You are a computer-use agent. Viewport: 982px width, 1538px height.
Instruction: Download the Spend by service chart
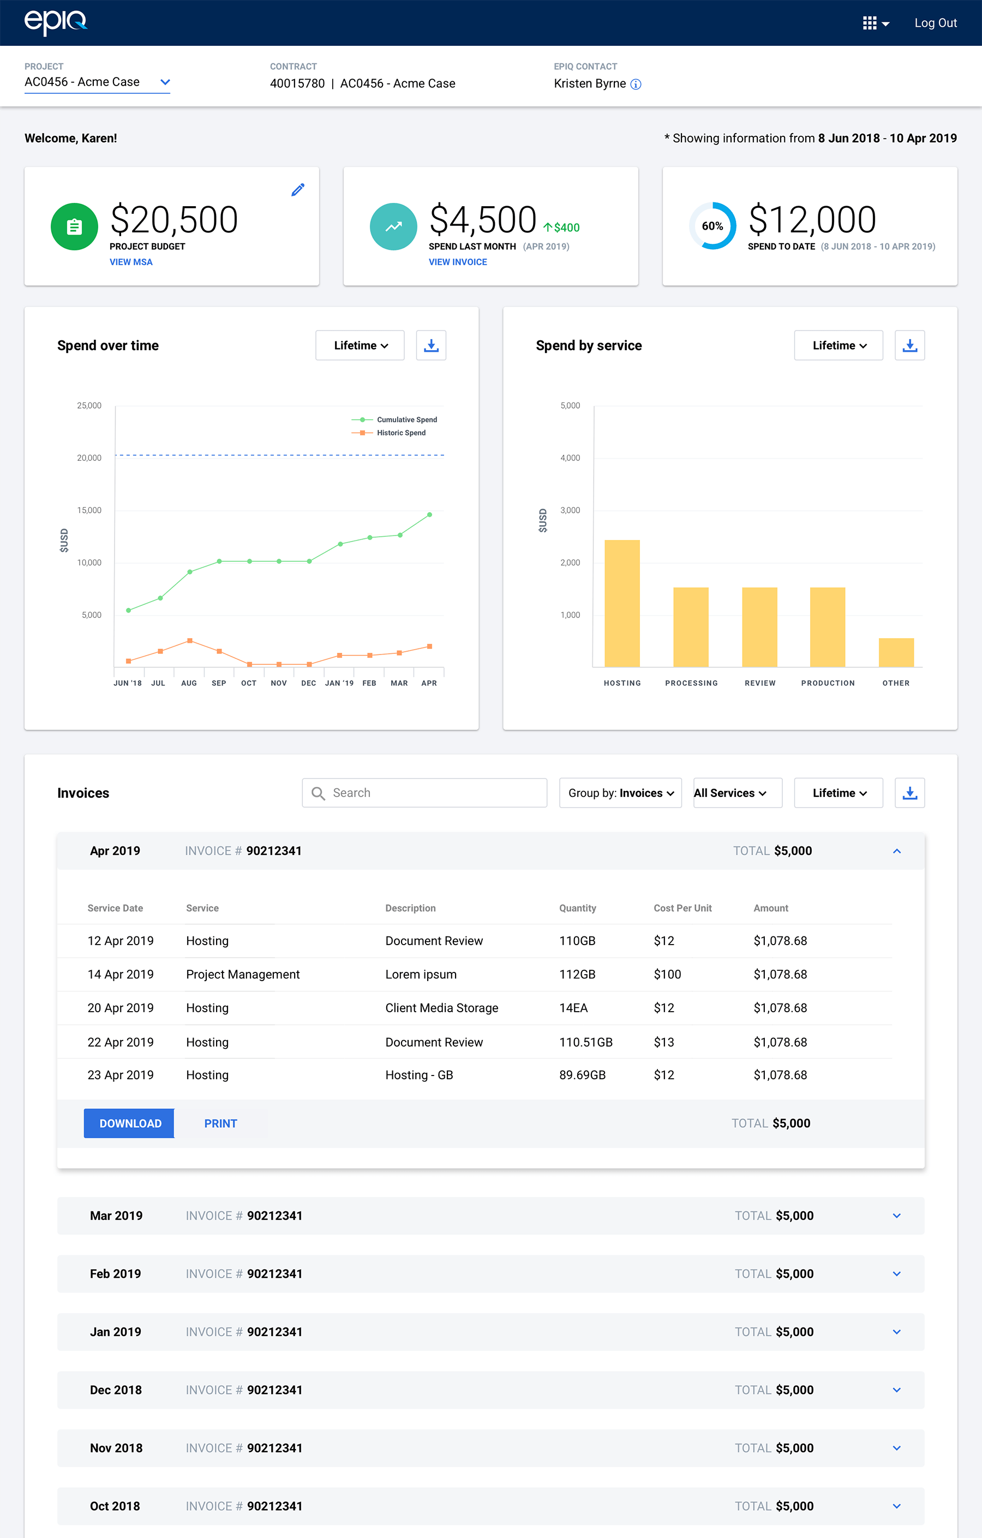909,346
